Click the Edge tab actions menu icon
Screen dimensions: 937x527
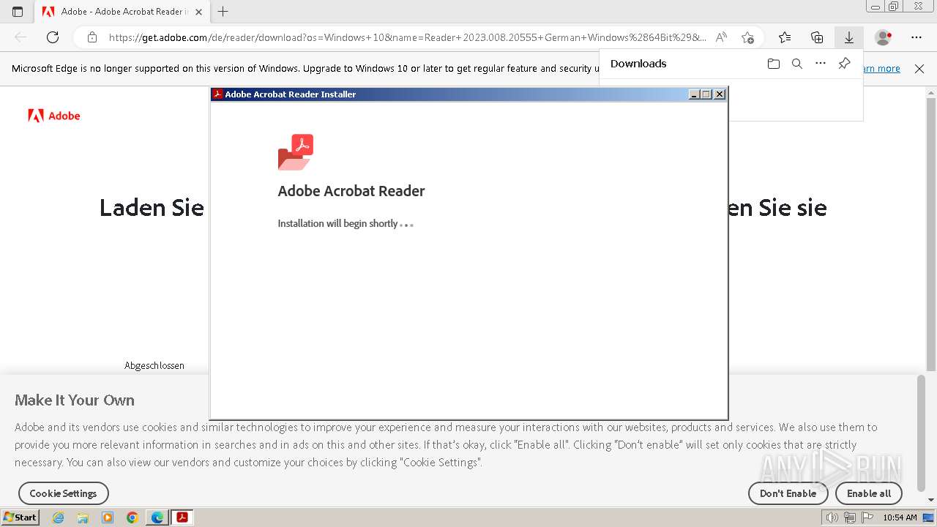click(x=18, y=12)
